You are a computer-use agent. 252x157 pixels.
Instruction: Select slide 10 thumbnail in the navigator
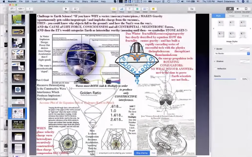click(x=18, y=125)
